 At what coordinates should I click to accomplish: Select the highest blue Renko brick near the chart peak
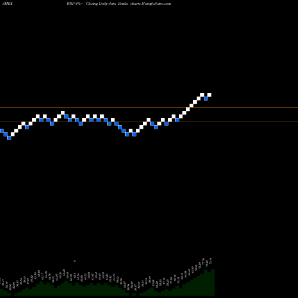click(206, 98)
